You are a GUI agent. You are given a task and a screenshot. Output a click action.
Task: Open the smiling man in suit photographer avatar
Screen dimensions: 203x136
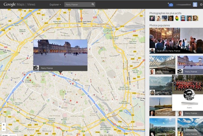(171, 18)
